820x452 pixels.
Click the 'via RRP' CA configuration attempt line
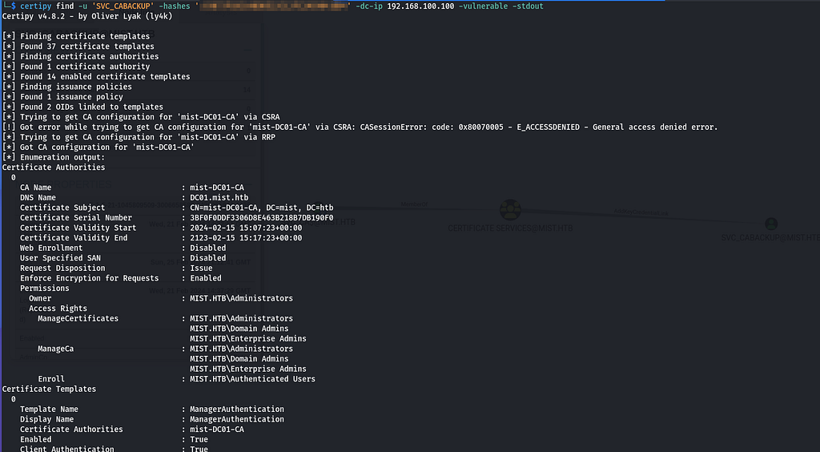[139, 137]
